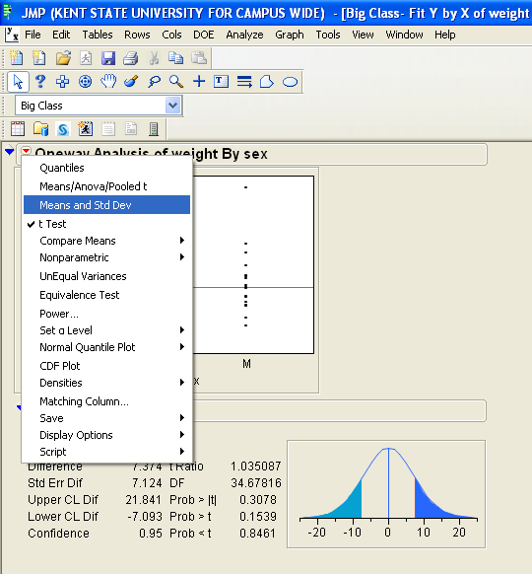Open the Big Class window dropdown

(173, 106)
